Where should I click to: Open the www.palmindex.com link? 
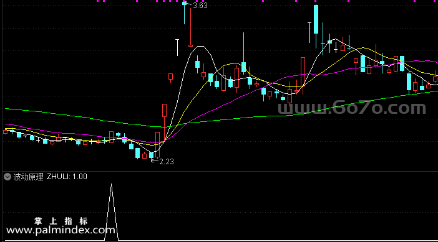coord(61,230)
